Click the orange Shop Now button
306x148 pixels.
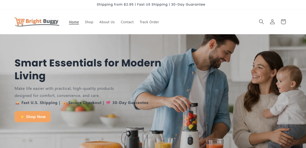(33, 117)
